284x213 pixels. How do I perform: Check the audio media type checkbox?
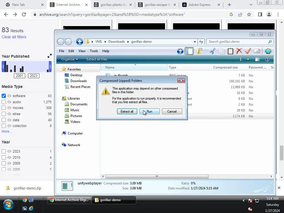coord(4,102)
